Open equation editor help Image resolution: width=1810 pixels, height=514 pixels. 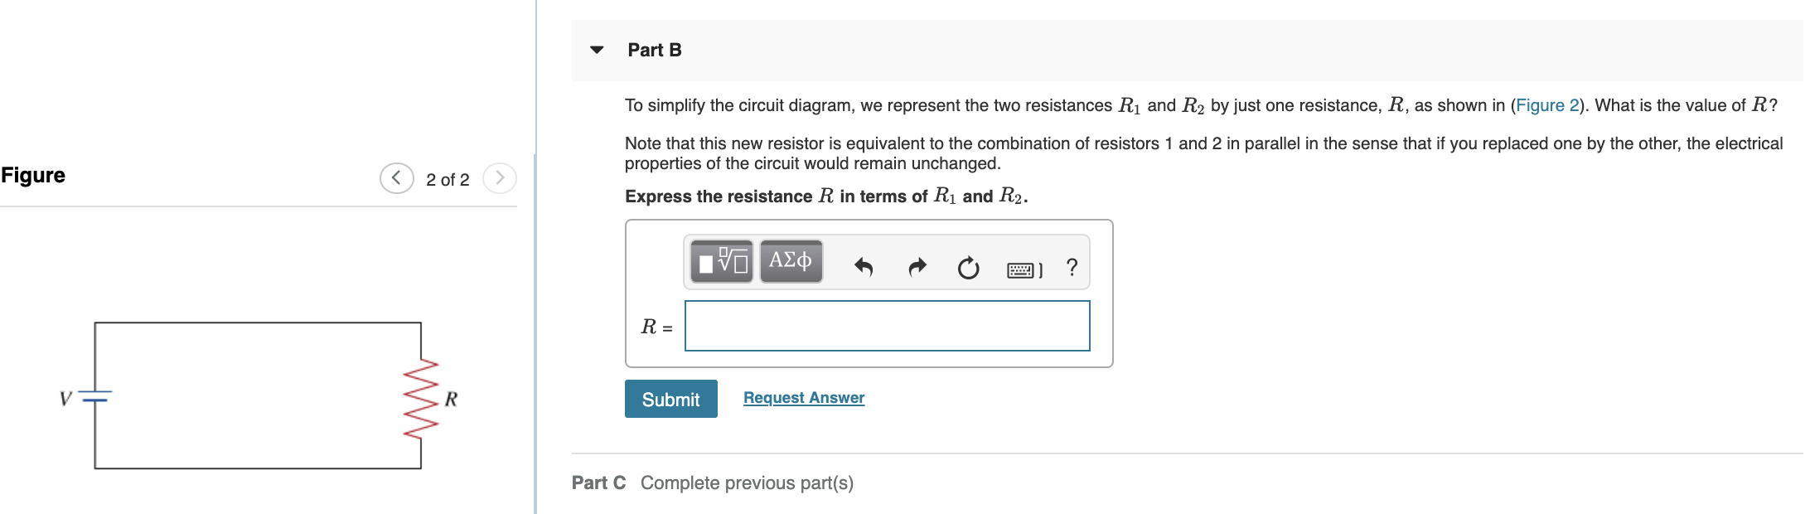(1071, 268)
